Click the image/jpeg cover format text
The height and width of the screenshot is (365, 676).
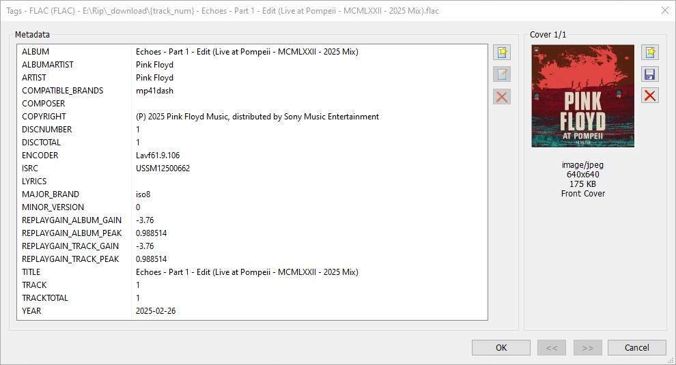[583, 164]
